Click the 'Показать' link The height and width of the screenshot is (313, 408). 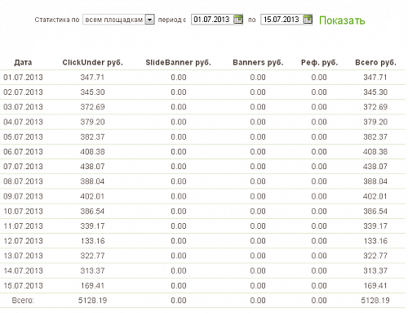click(342, 20)
